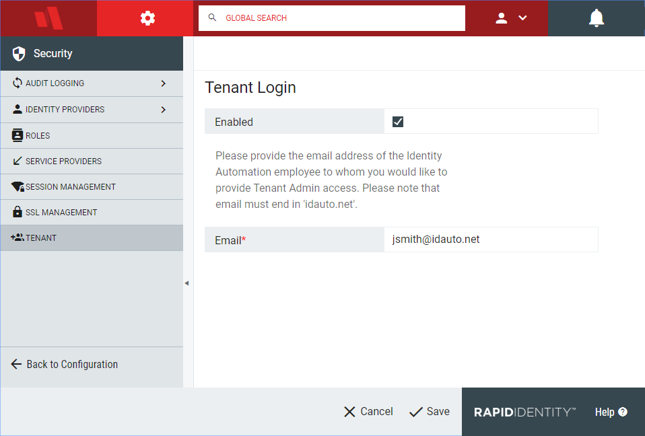Click the Identity Providers person icon
The width and height of the screenshot is (645, 436).
[x=18, y=109]
